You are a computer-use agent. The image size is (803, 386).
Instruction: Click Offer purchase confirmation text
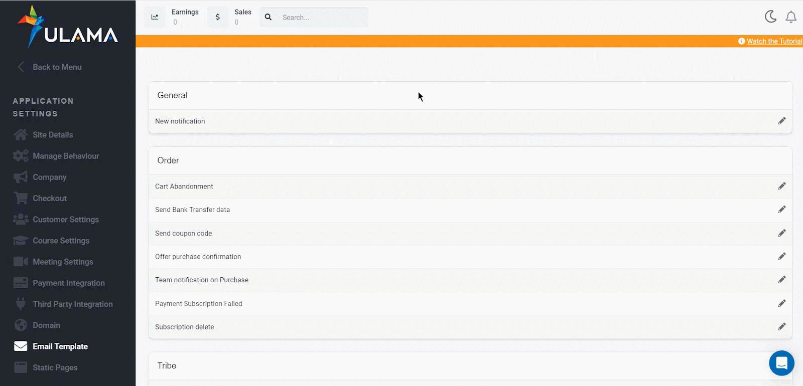198,257
